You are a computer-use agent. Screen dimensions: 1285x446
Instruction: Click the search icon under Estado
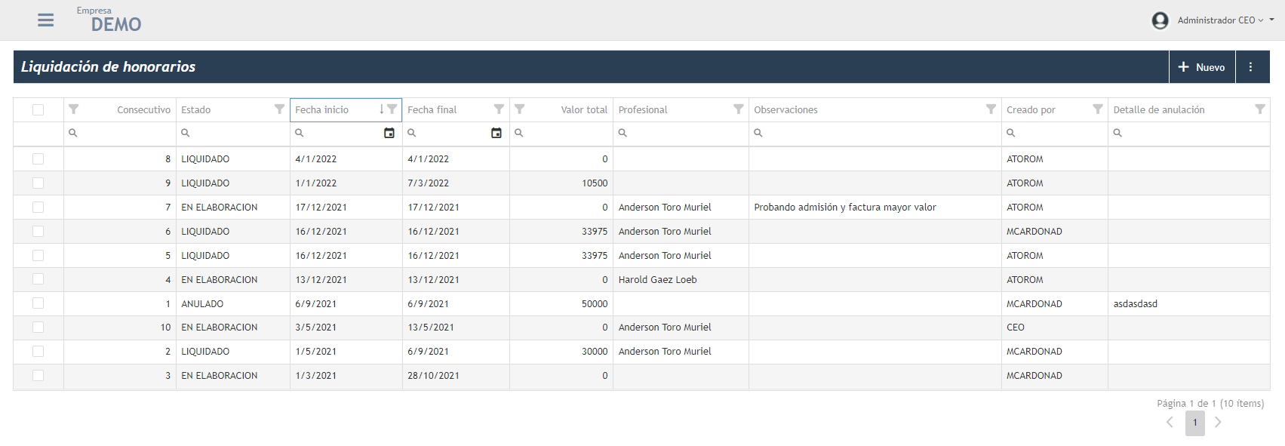pyautogui.click(x=185, y=133)
